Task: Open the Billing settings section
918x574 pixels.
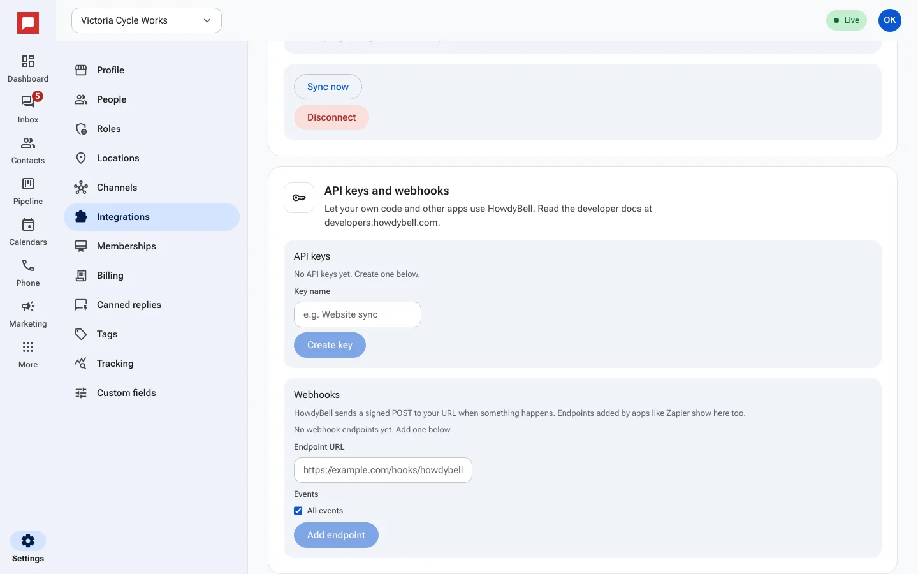Action: click(x=152, y=276)
